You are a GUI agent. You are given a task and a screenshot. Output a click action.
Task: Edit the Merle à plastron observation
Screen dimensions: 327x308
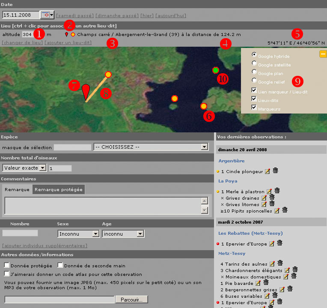[x=269, y=191]
